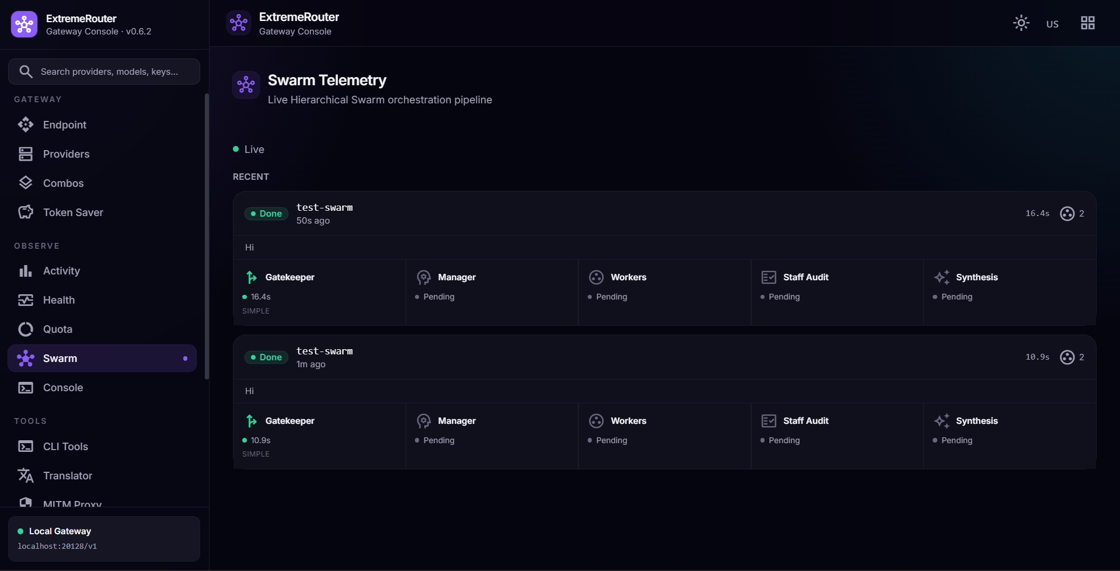This screenshot has width=1120, height=571.
Task: Go to Providers in the sidebar
Action: [102, 154]
